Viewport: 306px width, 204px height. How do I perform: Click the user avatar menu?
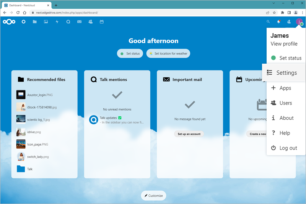tap(299, 22)
